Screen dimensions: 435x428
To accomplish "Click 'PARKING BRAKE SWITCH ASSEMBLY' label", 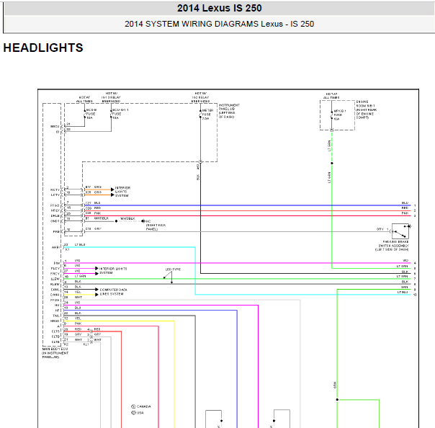I will point(393,246).
